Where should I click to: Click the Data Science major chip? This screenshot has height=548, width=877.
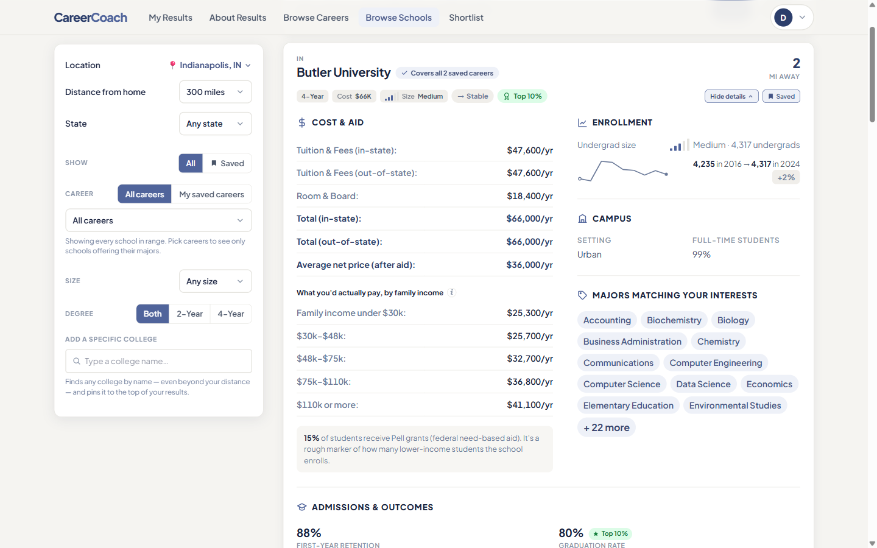point(703,384)
